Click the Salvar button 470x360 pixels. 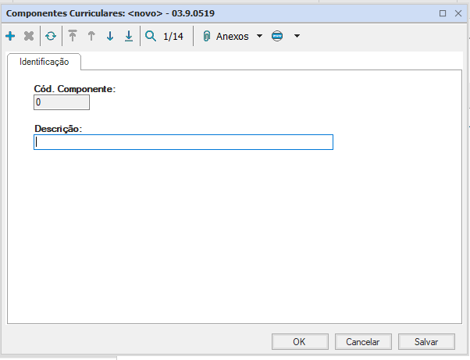[426, 341]
